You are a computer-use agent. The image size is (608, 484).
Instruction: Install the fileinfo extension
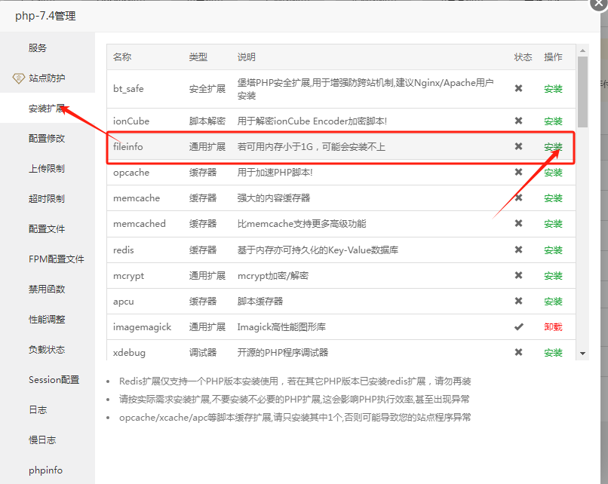coord(553,147)
